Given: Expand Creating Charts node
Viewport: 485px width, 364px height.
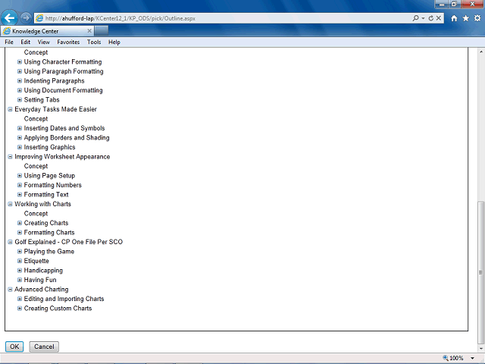Looking at the screenshot, I should [x=20, y=223].
